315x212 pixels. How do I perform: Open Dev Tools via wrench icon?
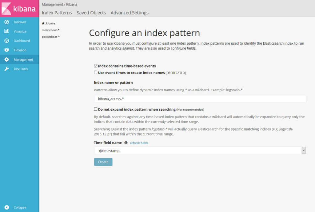pyautogui.click(x=7, y=69)
